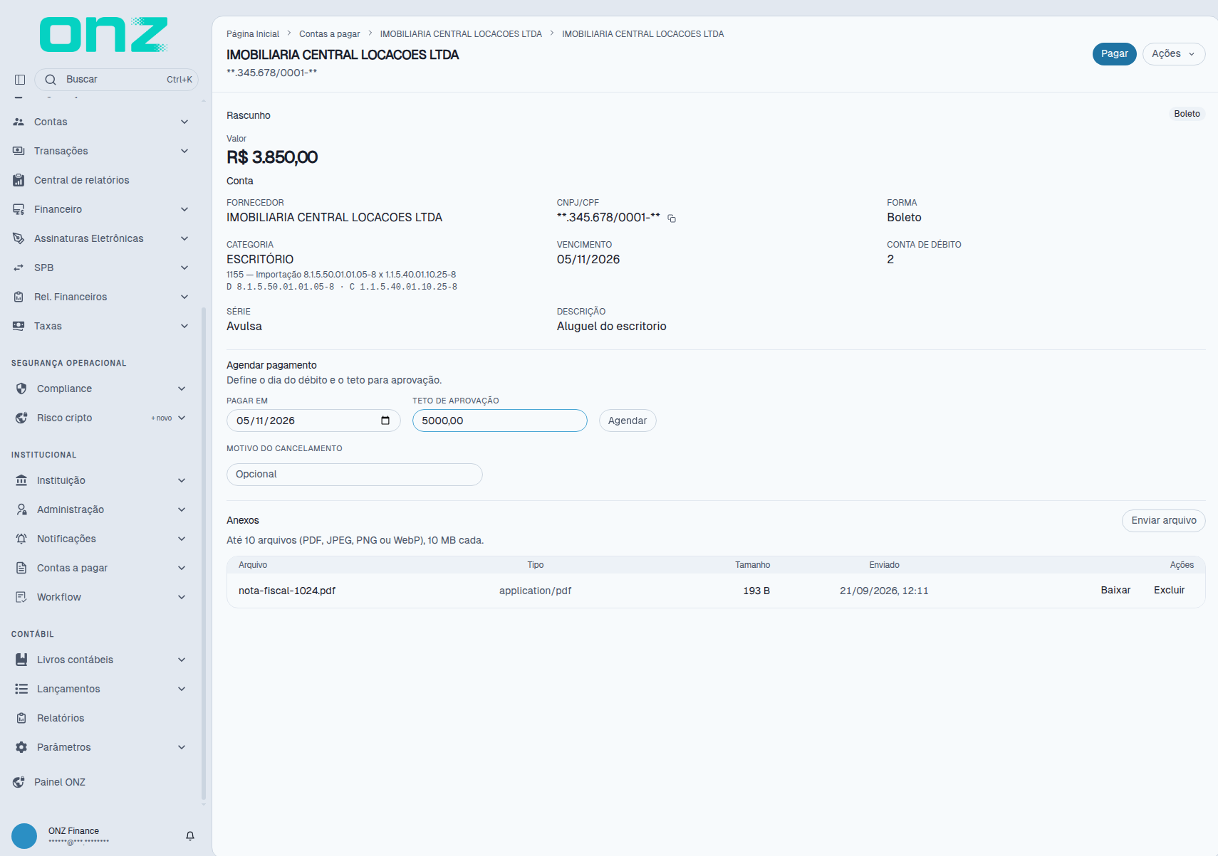Click the Assinaturas Eletrônicas pen icon
This screenshot has height=856, width=1218.
click(x=19, y=238)
